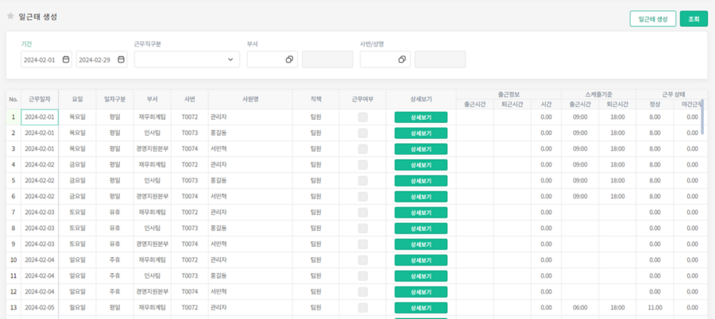Click 상세보기 button in row 13
The height and width of the screenshot is (319, 715).
420,308
